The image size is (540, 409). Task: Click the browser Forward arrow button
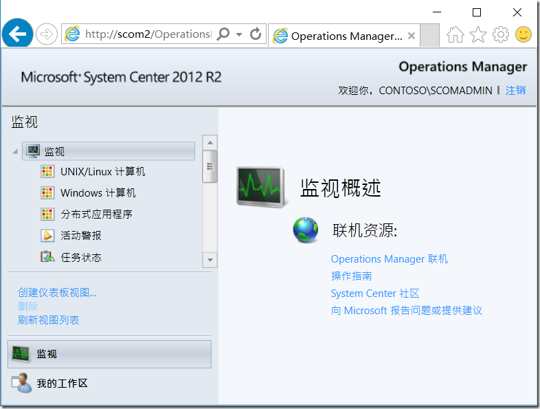pyautogui.click(x=47, y=34)
